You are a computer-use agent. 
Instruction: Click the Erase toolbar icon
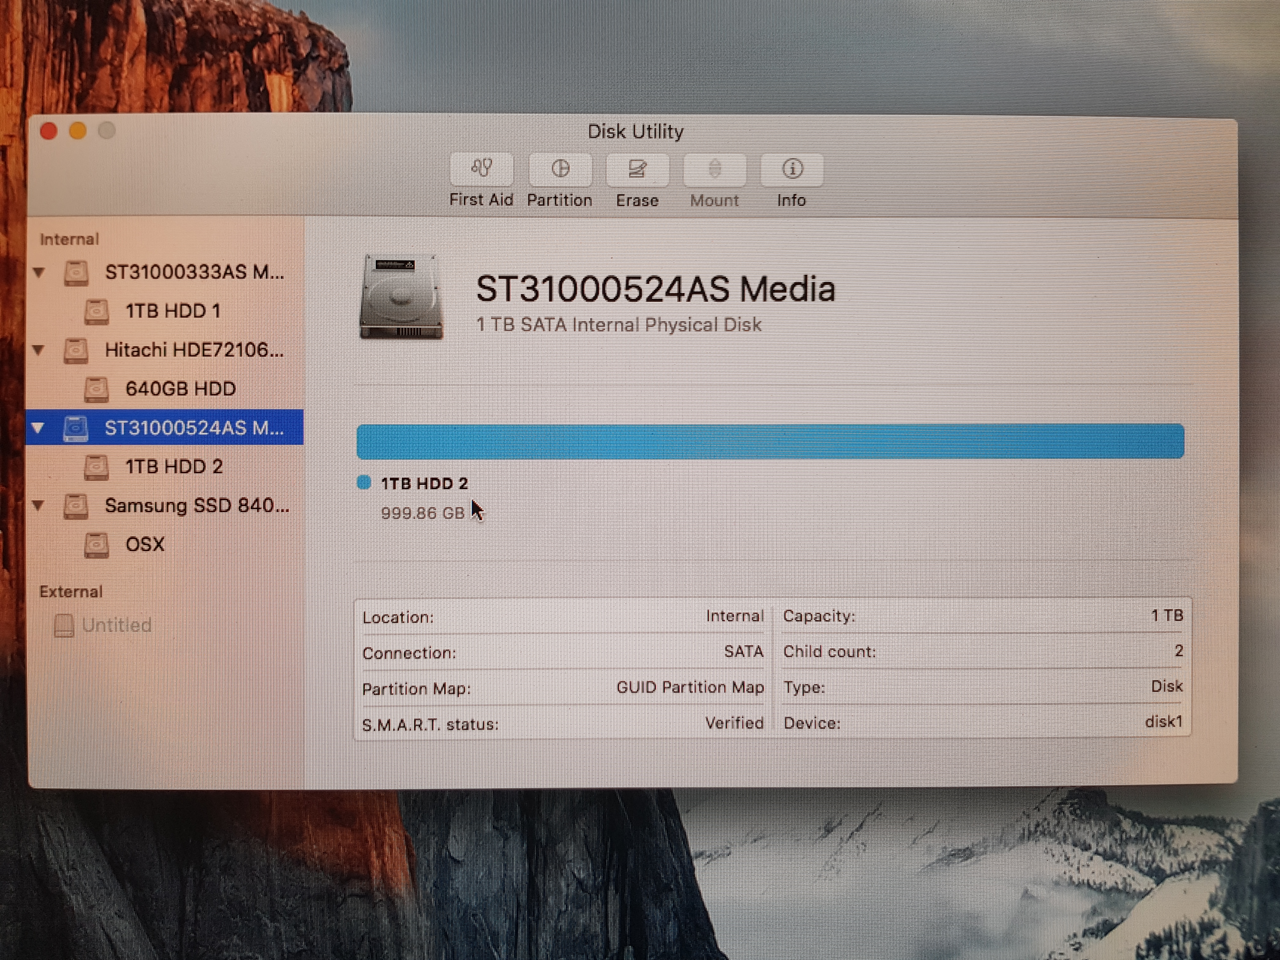click(637, 170)
